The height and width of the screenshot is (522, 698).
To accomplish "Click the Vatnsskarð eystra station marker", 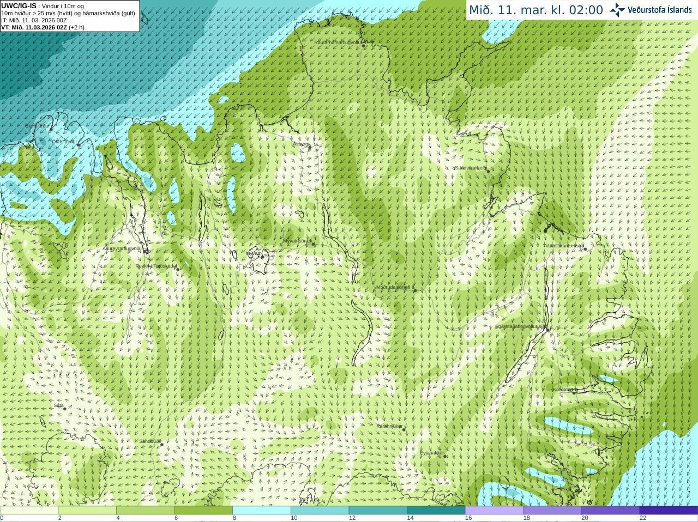I will point(585,249).
